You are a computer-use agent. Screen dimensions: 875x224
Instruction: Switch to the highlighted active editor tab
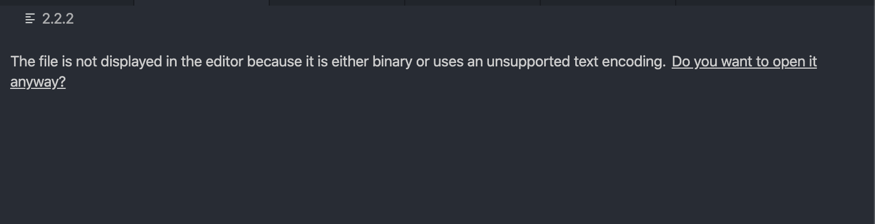[202, 2]
